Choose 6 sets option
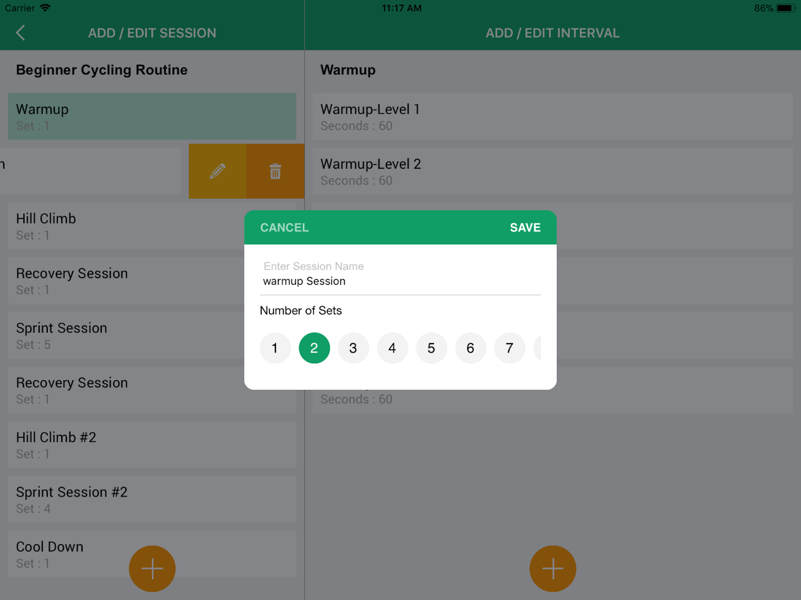The height and width of the screenshot is (600, 801). click(470, 348)
